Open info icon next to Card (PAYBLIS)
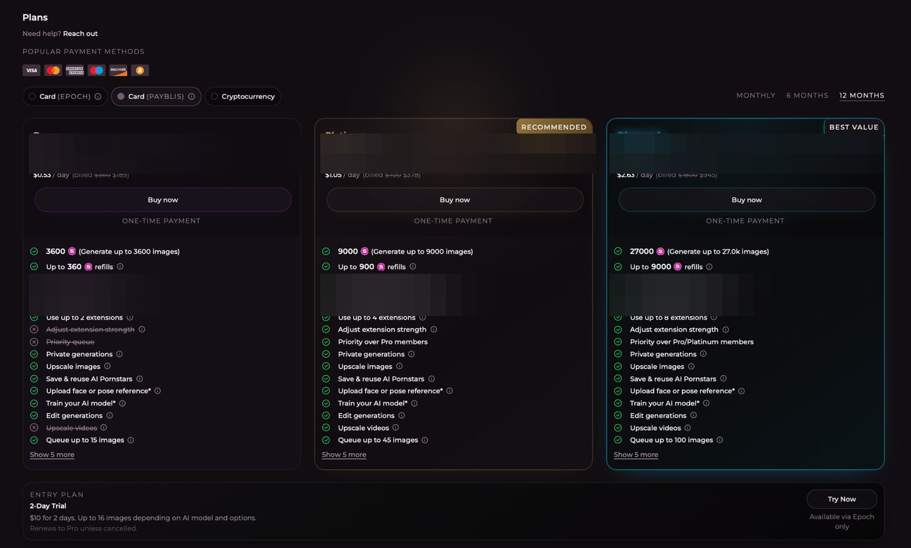Viewport: 911px width, 548px height. click(x=192, y=96)
